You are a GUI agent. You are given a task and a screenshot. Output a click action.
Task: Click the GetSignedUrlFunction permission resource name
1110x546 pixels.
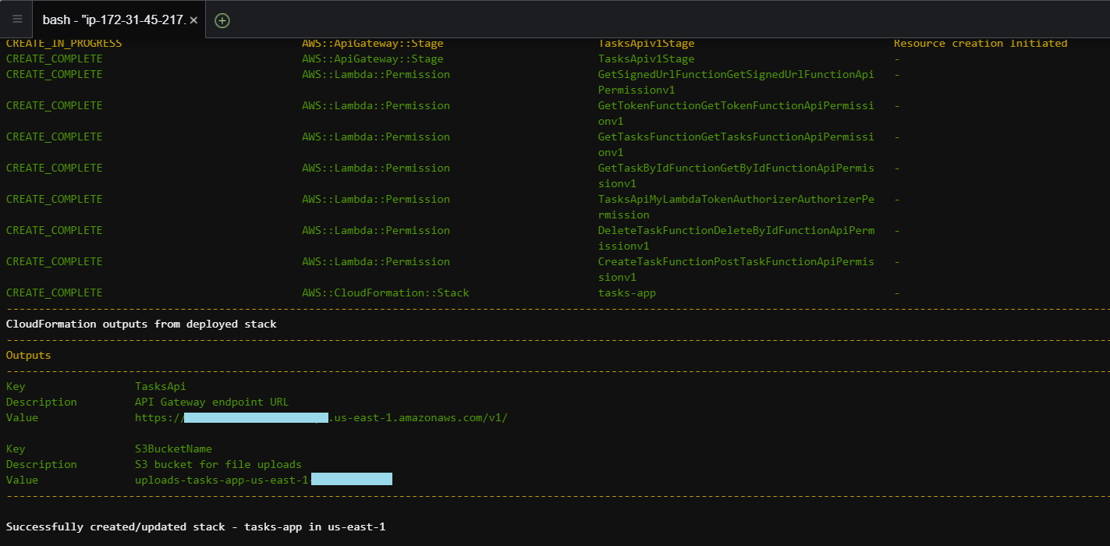coord(736,75)
